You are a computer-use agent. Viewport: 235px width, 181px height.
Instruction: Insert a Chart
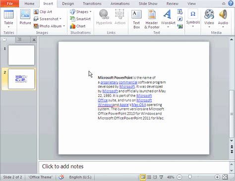(x=77, y=26)
